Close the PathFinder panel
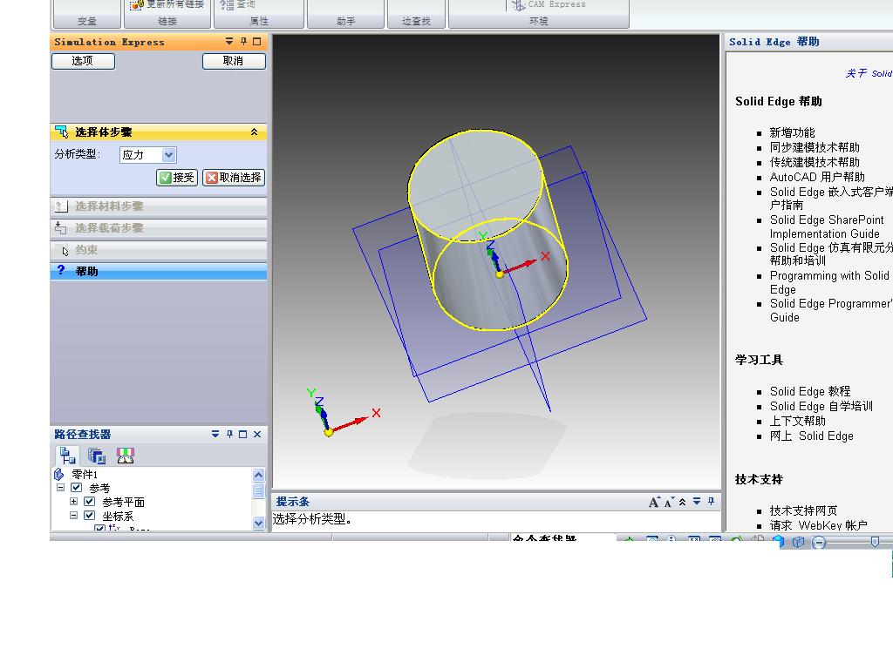 257,434
